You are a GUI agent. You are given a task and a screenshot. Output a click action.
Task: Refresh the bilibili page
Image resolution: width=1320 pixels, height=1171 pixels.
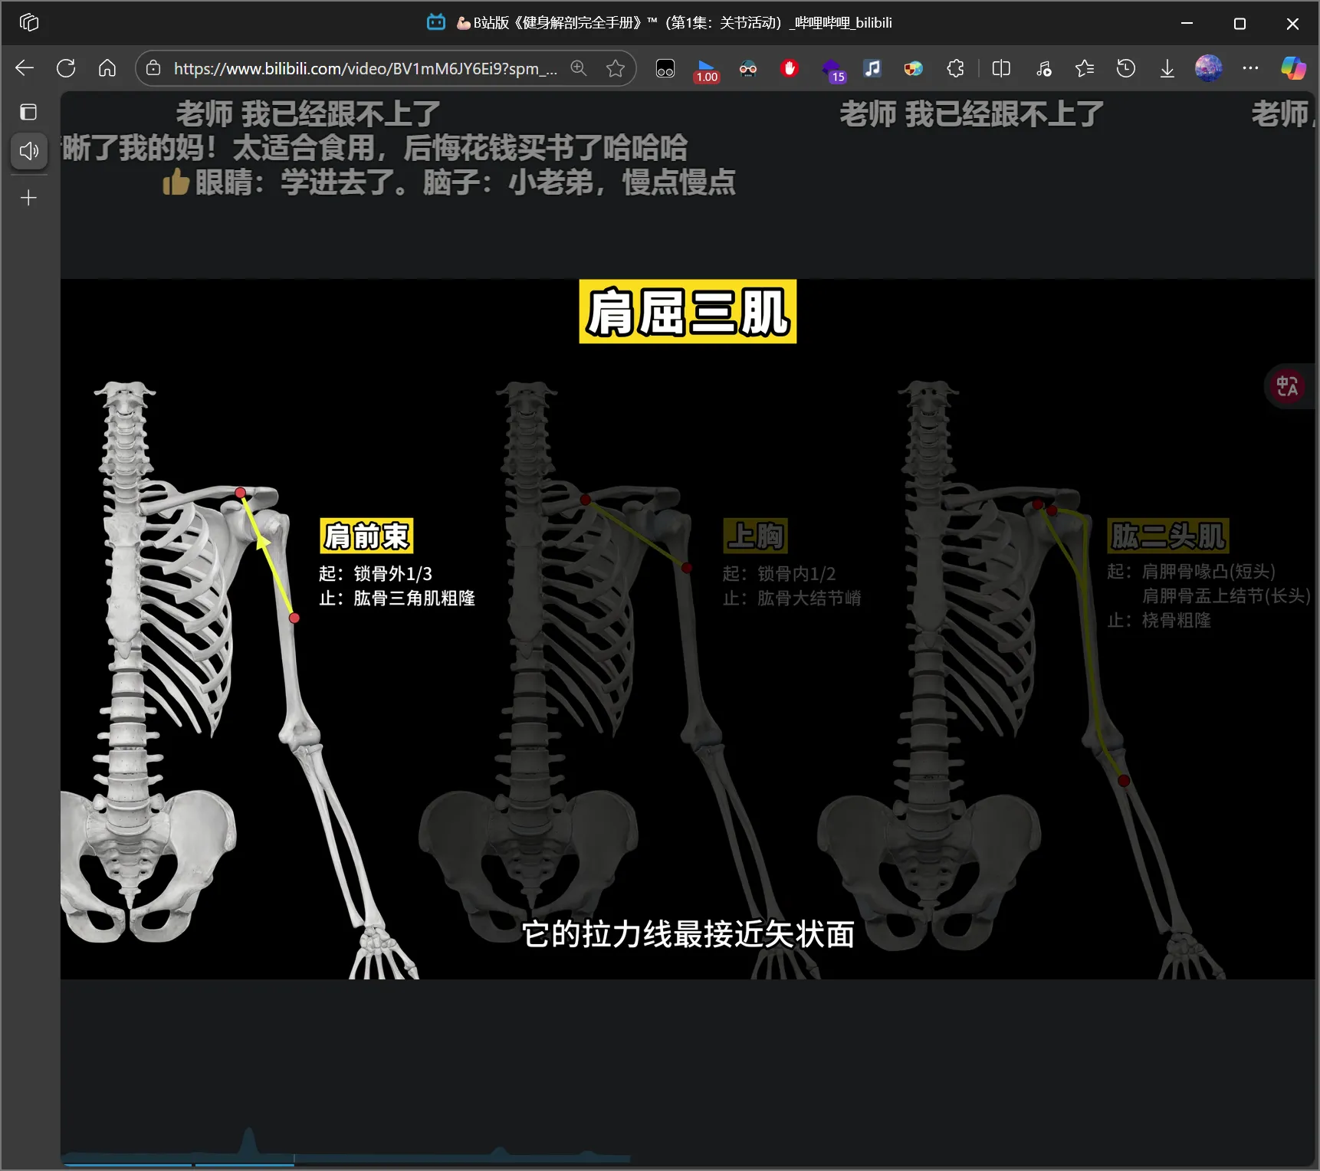click(66, 68)
